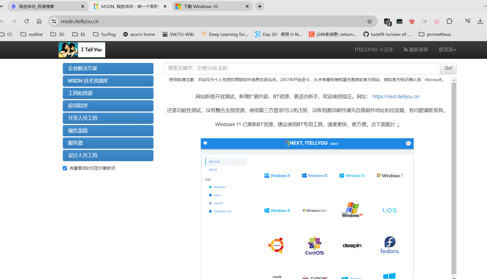Open the prometheus bookmarks folder
This screenshot has width=487, height=279.
[x=435, y=34]
